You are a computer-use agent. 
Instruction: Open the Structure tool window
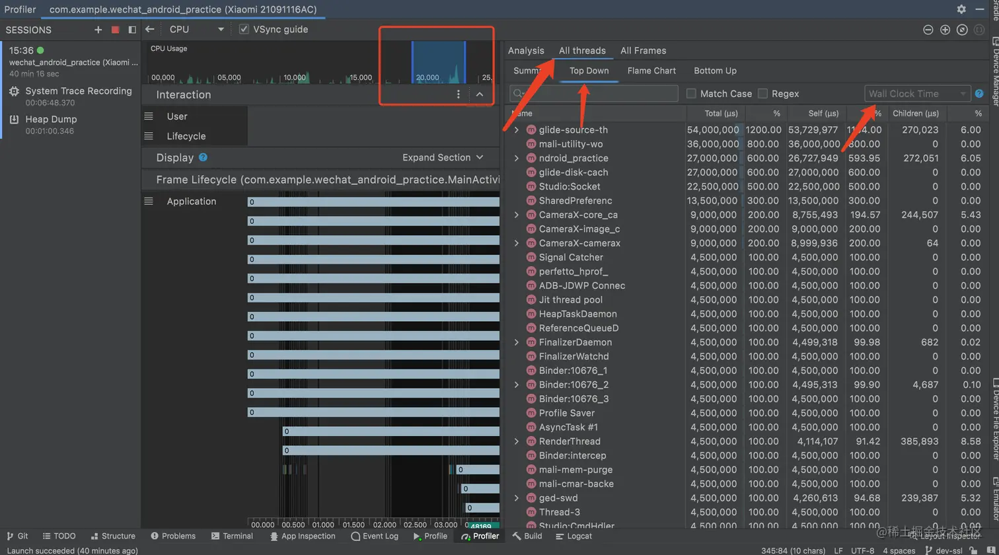click(112, 536)
